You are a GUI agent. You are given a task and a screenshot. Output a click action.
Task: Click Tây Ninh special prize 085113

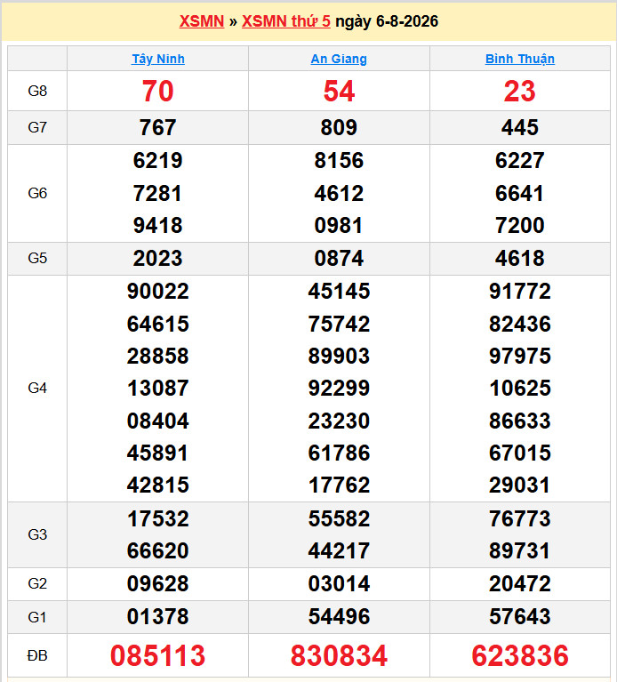tap(158, 655)
